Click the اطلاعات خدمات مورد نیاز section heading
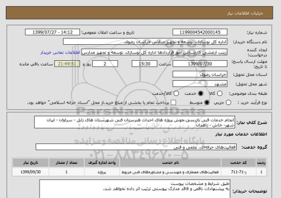Viewport: 281px width, 198px height. click(241, 134)
